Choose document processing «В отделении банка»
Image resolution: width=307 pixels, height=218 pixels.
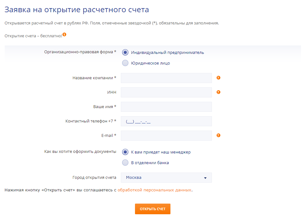(x=125, y=163)
